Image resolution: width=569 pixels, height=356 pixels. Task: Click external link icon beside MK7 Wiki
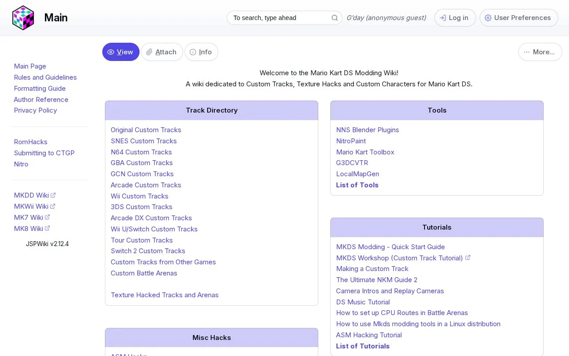click(x=48, y=217)
